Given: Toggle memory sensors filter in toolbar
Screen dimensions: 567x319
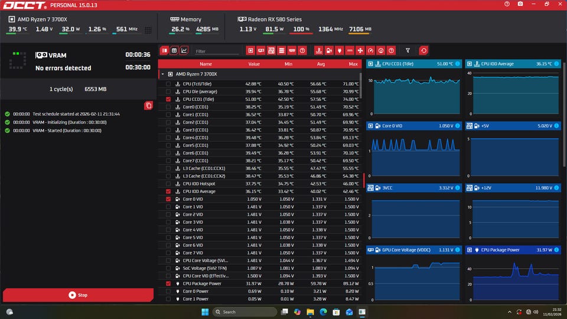Looking at the screenshot, I should (292, 51).
